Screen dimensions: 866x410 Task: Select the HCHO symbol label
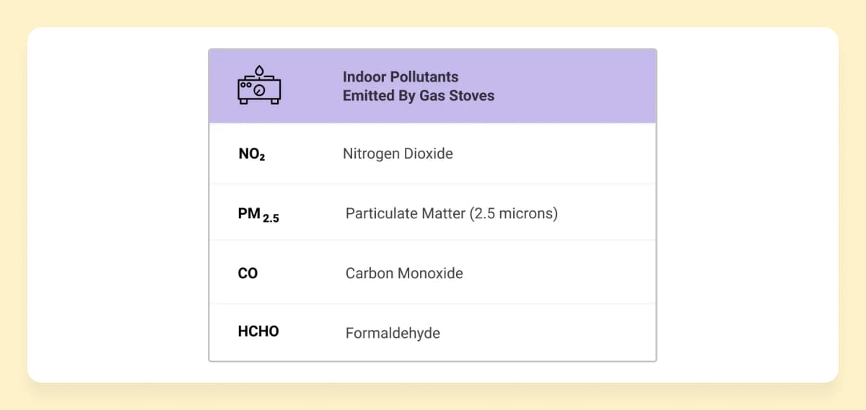pos(258,332)
